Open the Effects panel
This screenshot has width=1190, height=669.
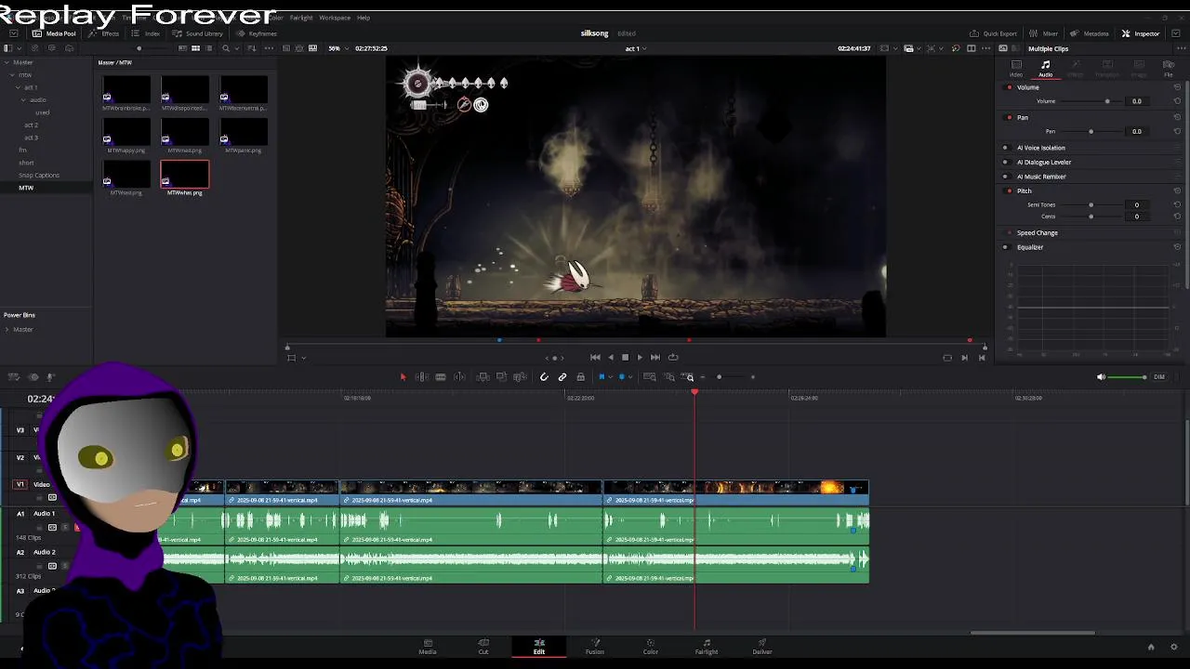point(104,33)
